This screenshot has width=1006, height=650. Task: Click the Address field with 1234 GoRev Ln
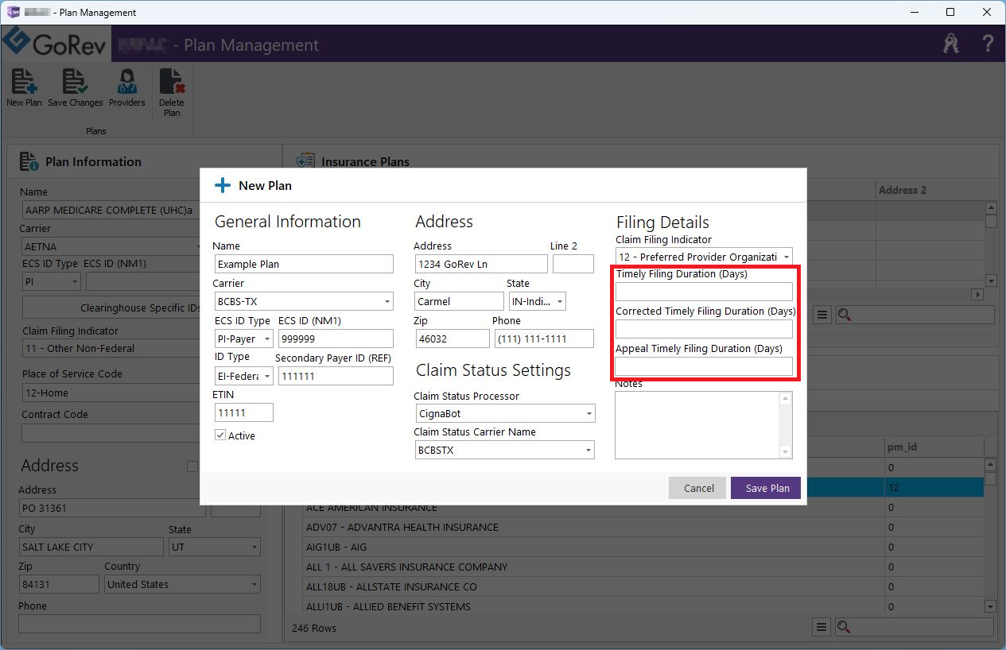pyautogui.click(x=481, y=265)
